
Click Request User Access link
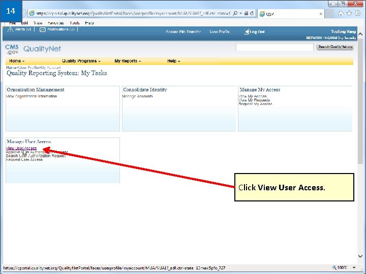point(24,160)
